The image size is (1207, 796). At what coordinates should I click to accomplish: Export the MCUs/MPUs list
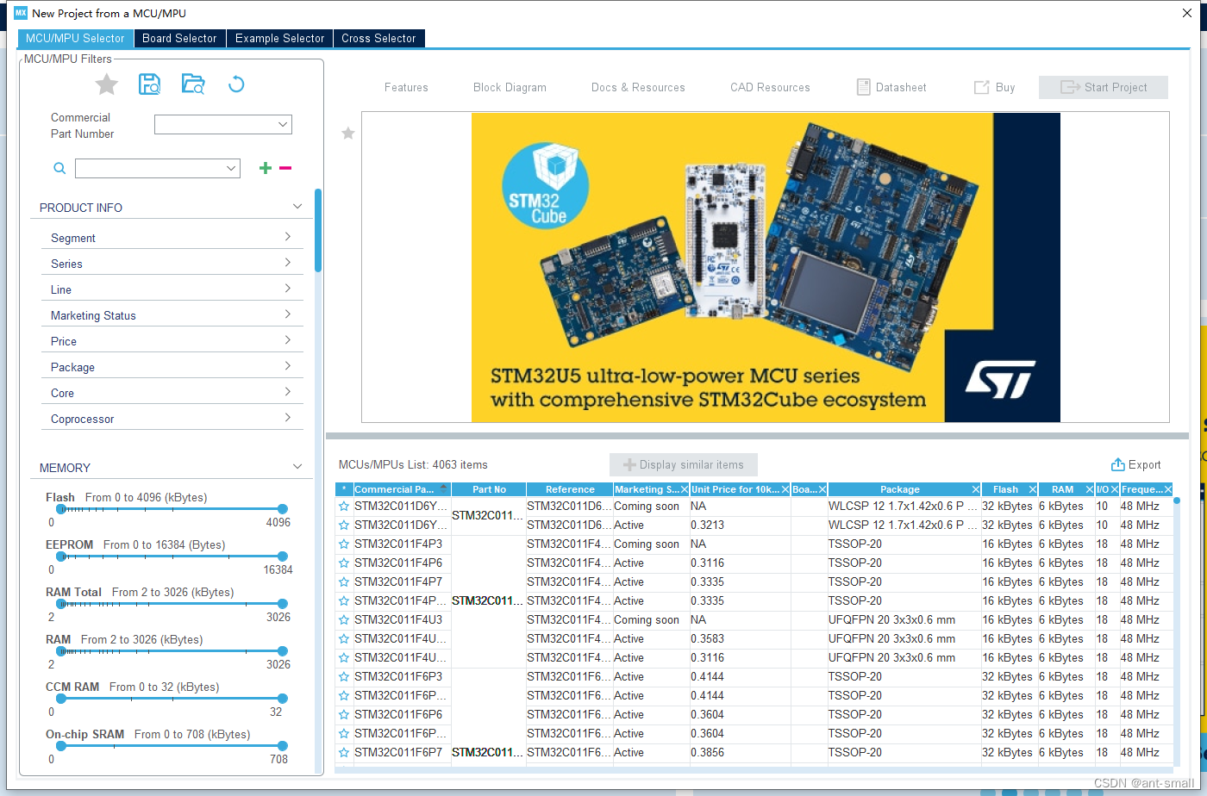(x=1136, y=464)
